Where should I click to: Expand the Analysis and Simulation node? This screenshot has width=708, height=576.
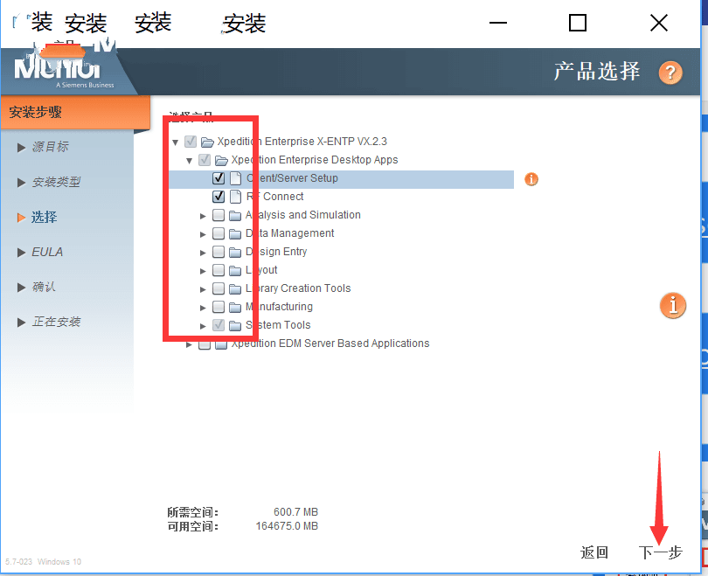203,216
